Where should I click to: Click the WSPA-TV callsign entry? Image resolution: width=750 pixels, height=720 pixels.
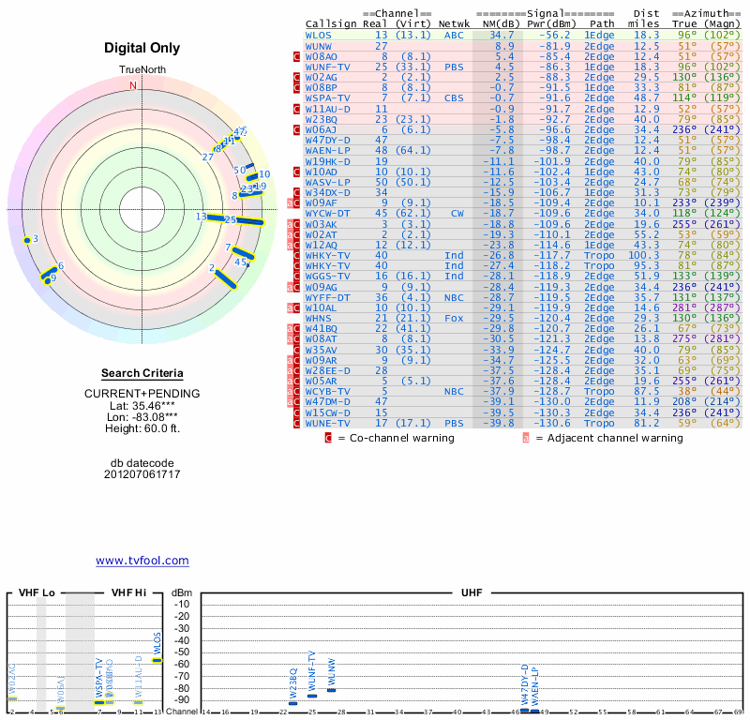tap(328, 97)
